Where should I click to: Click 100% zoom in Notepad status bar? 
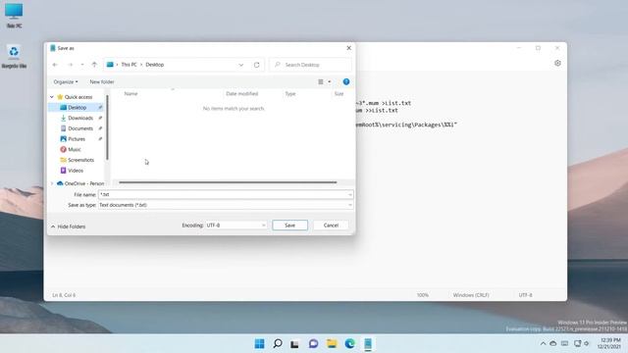point(423,295)
